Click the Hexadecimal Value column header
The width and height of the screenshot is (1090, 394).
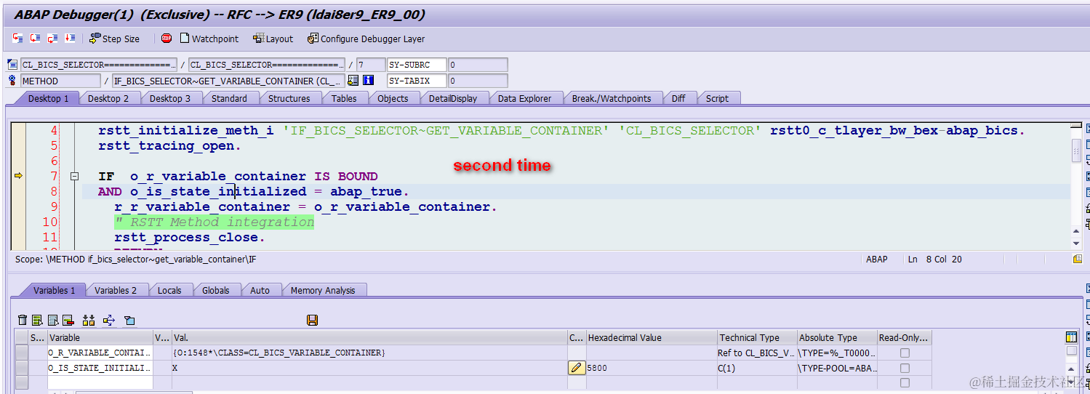(x=652, y=337)
